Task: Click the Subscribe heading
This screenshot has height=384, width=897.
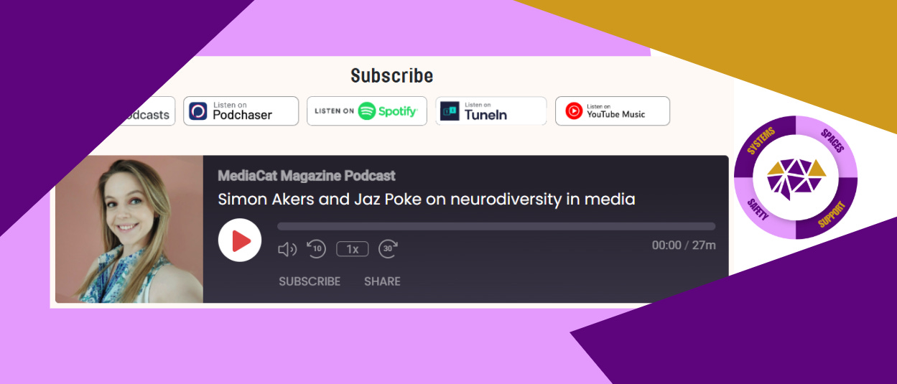Action: [392, 75]
